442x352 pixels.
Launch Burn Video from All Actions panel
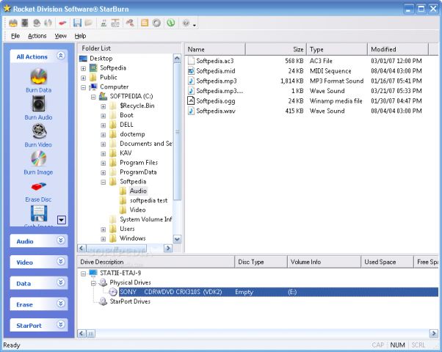point(38,135)
